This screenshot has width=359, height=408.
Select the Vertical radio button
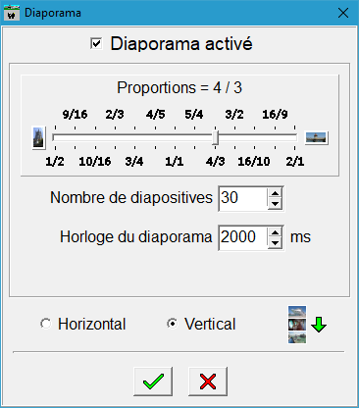(173, 324)
